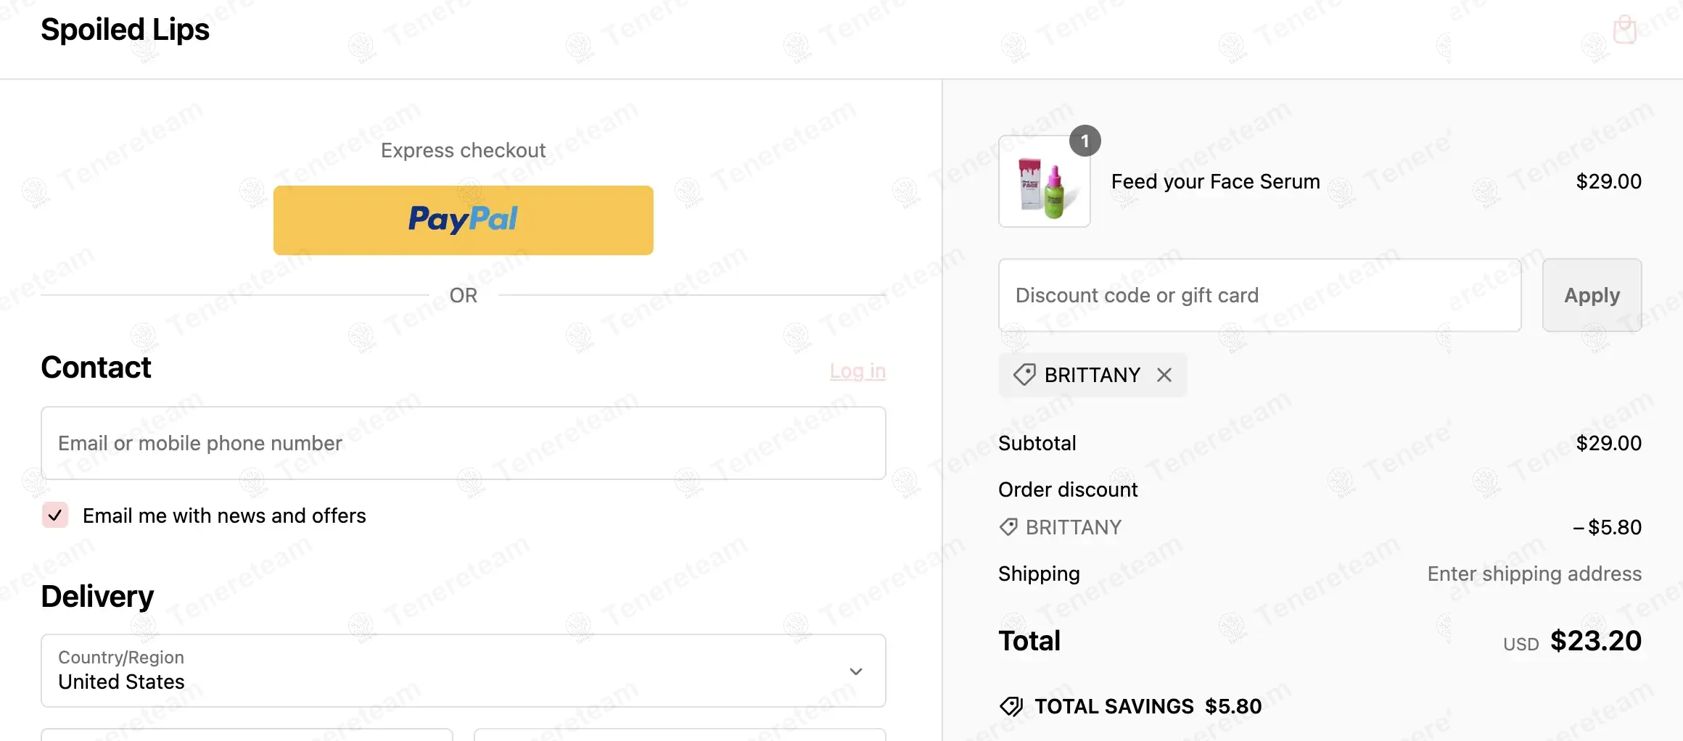Click the Feed your Face Serum thumbnail

pyautogui.click(x=1044, y=182)
